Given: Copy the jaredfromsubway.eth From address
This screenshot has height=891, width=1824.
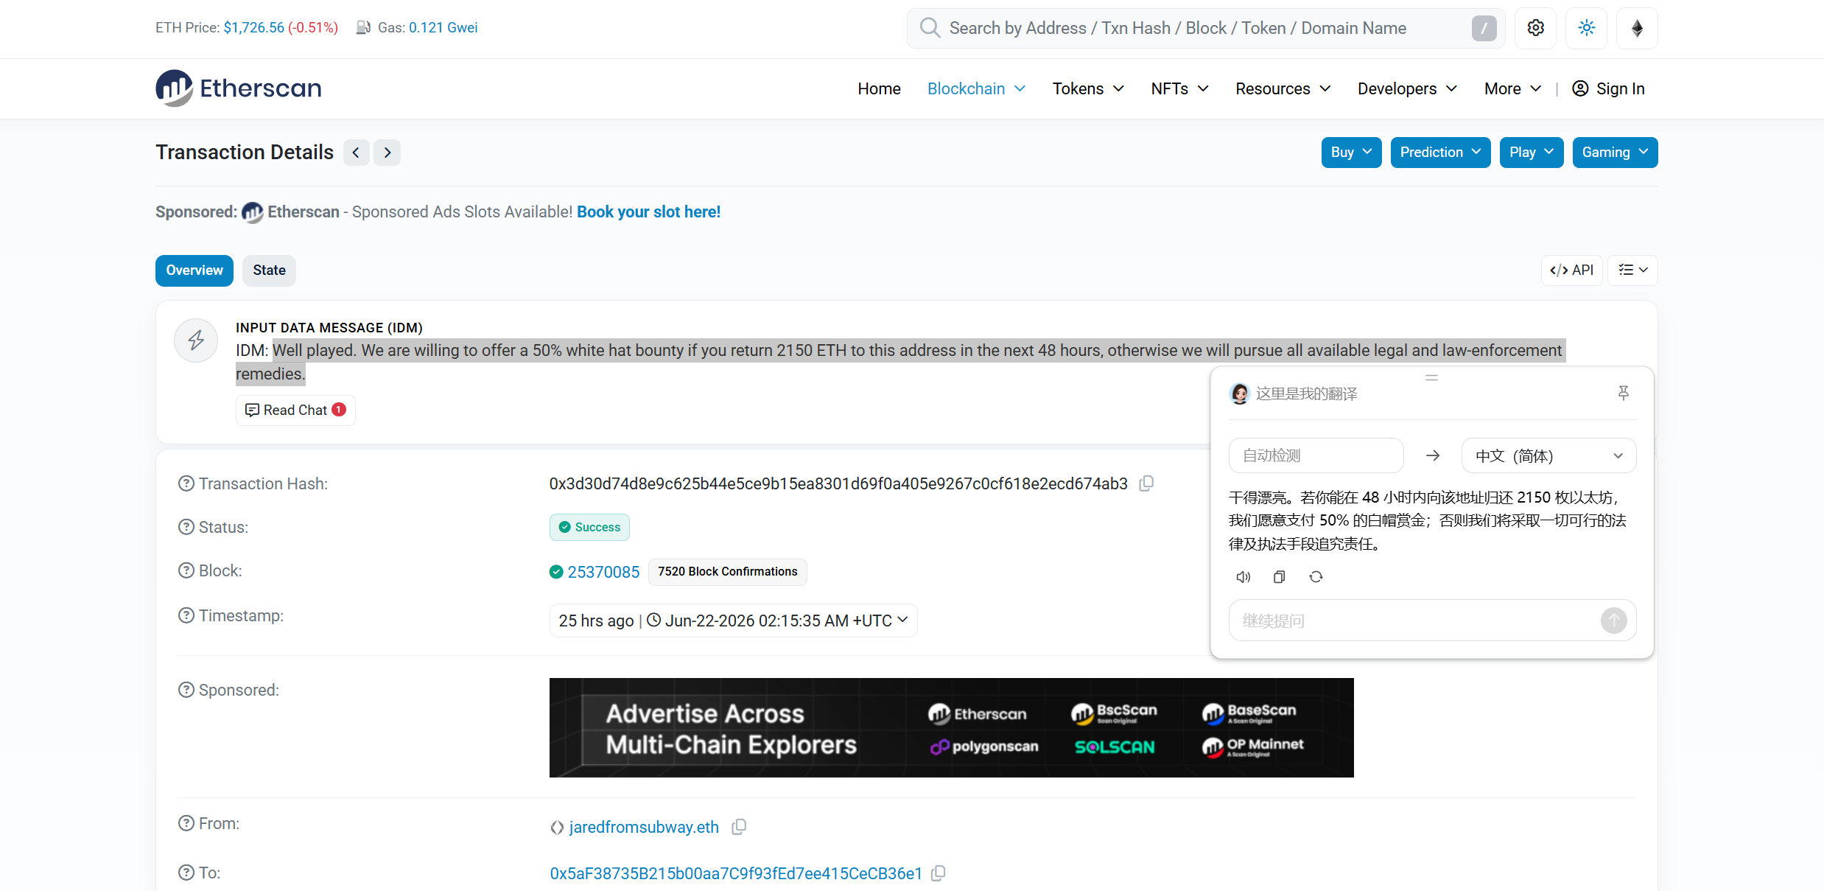Looking at the screenshot, I should pos(739,827).
